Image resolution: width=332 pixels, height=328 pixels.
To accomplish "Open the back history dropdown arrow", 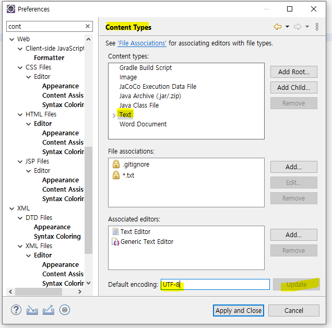I will (287, 27).
